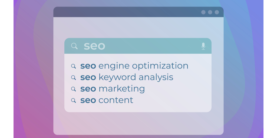Click the first window control dot

(203, 12)
